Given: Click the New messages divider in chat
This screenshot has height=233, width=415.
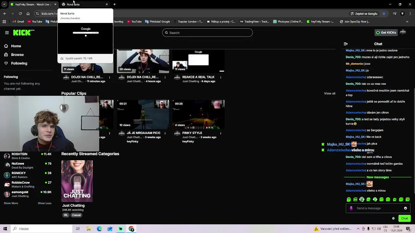Looking at the screenshot, I should pos(377,177).
